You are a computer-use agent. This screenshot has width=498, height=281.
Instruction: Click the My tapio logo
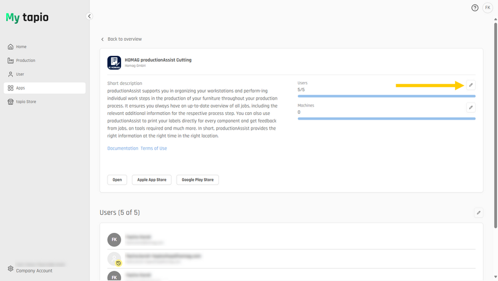[27, 17]
